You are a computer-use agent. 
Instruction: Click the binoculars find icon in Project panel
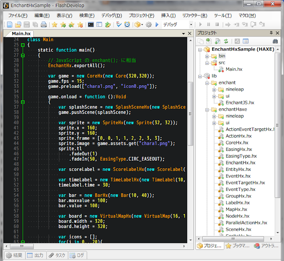tap(275, 41)
